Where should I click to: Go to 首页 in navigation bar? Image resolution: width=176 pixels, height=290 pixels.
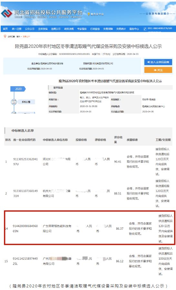tap(5, 29)
